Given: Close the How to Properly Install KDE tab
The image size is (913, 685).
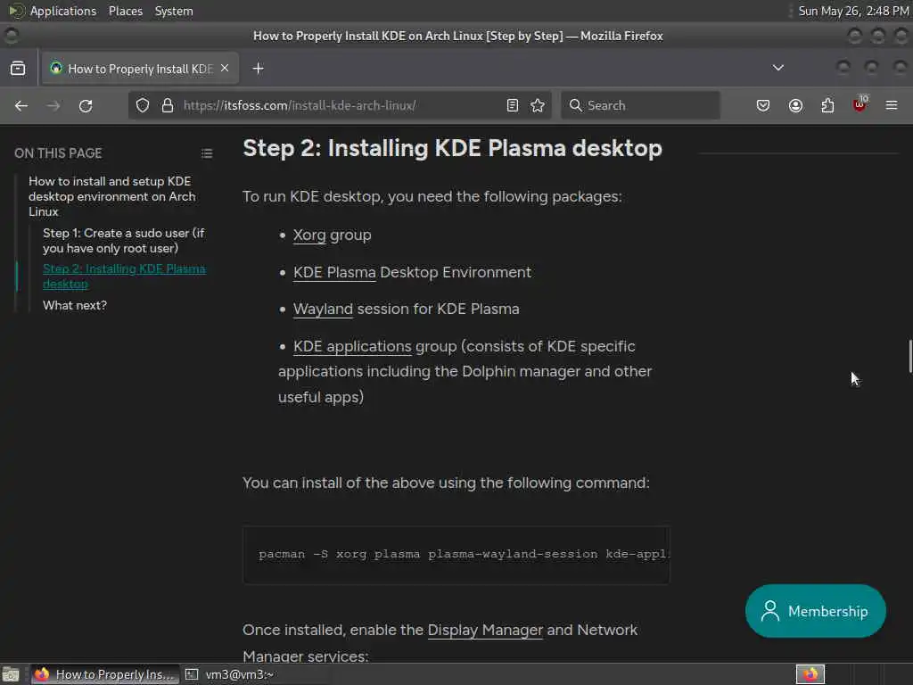Looking at the screenshot, I should 225,68.
